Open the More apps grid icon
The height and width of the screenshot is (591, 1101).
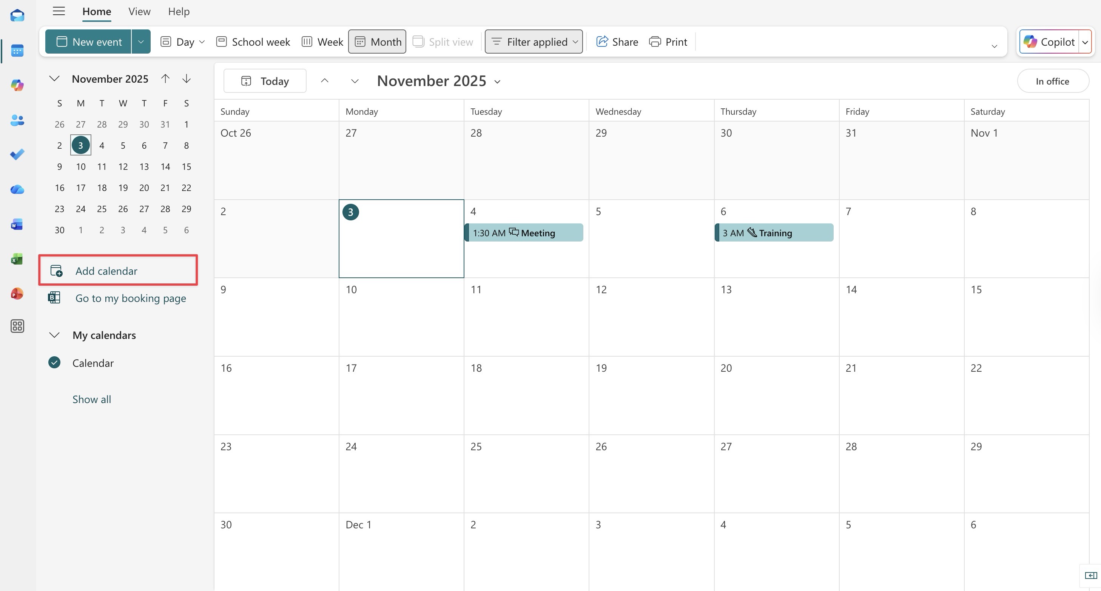[x=17, y=326]
